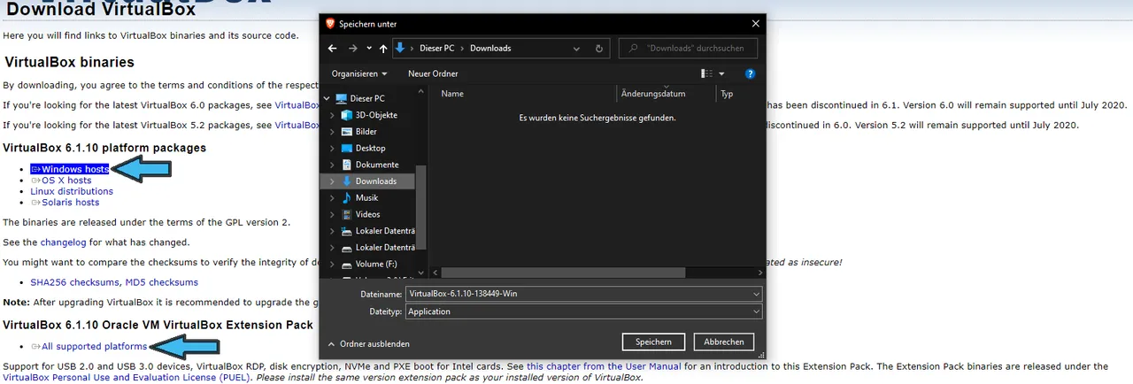Create a new folder with Neuer Ordner
Viewport: 1133px width, 384px height.
pyautogui.click(x=433, y=73)
